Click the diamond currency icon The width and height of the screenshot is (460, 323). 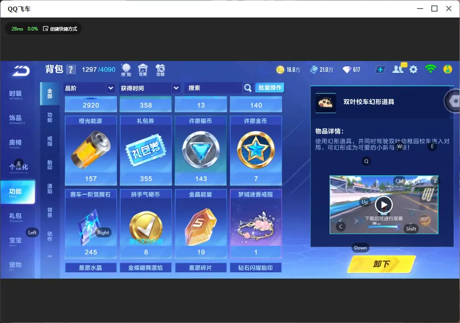pyautogui.click(x=347, y=70)
